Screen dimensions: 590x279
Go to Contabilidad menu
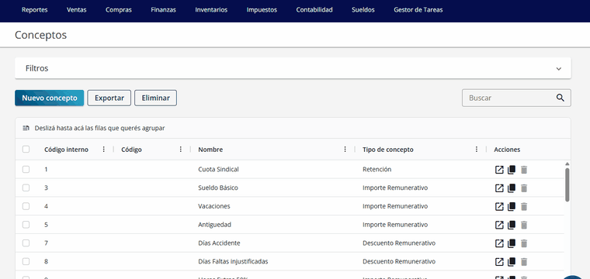(x=314, y=10)
